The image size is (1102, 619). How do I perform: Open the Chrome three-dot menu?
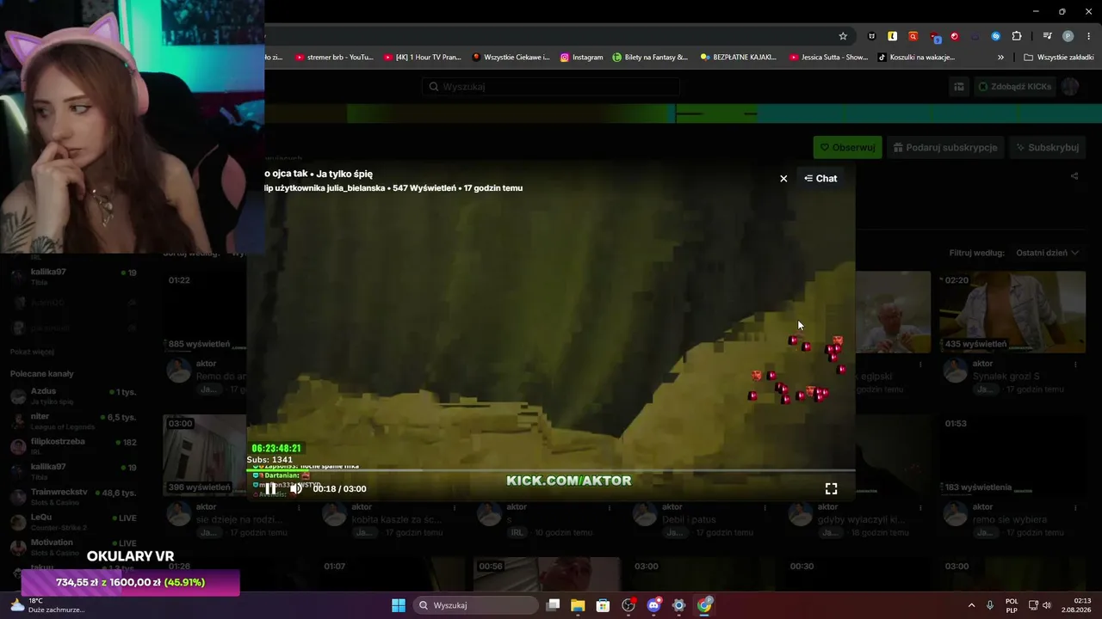(1089, 36)
